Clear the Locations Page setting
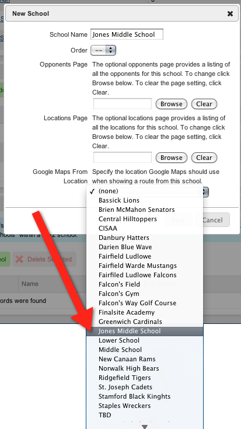 pos(204,158)
